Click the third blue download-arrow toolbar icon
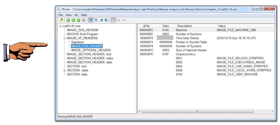 point(101,20)
